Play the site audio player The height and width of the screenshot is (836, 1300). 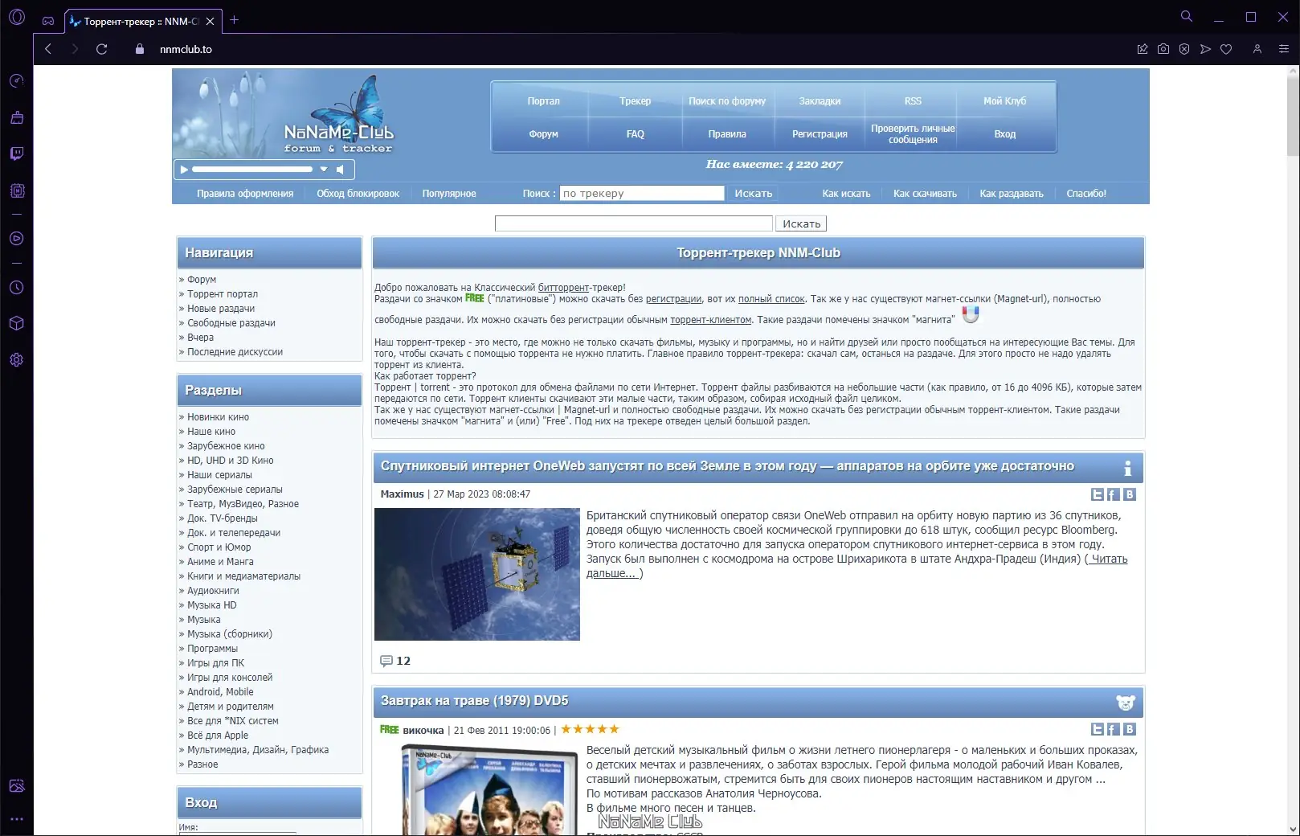point(184,170)
